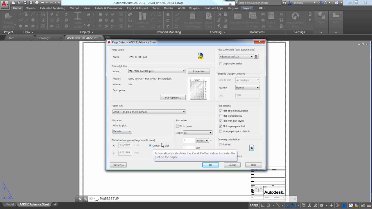
Task: Toggle Polar tracking in the status bar
Action: point(268,205)
